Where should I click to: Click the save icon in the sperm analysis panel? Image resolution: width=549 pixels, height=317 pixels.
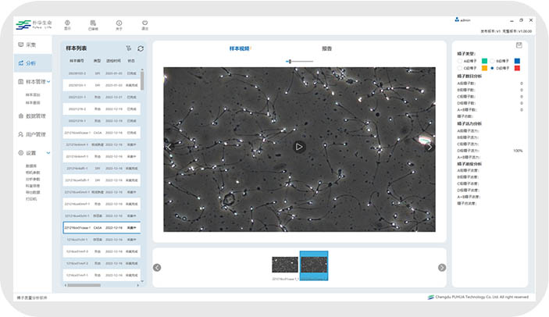click(519, 46)
